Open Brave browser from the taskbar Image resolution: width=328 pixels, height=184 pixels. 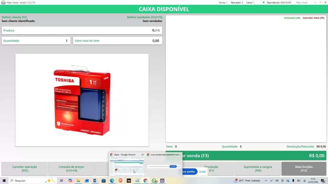click(120, 181)
